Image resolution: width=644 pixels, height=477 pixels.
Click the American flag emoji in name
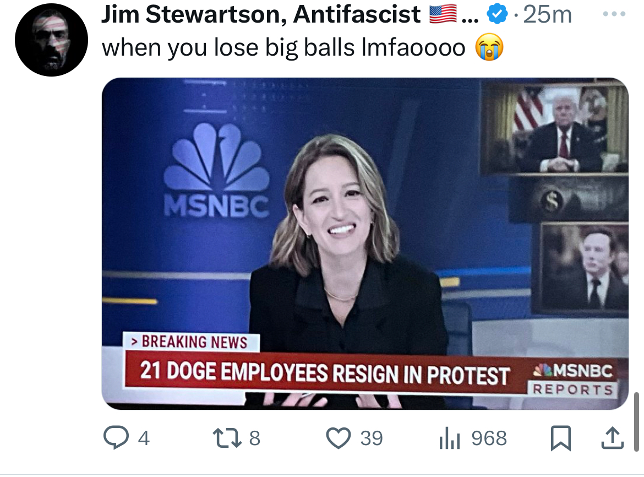tap(443, 14)
